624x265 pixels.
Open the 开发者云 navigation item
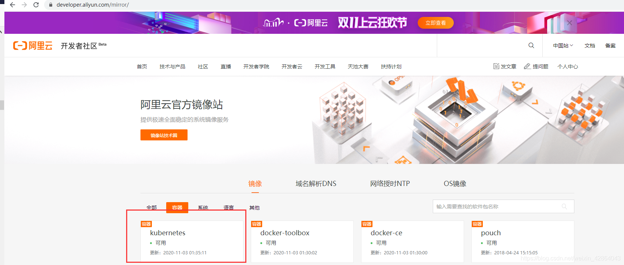coord(292,67)
